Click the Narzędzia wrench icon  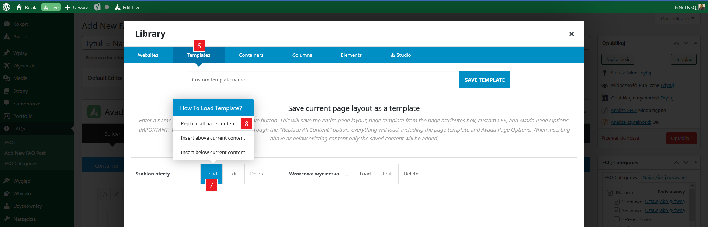point(7,219)
